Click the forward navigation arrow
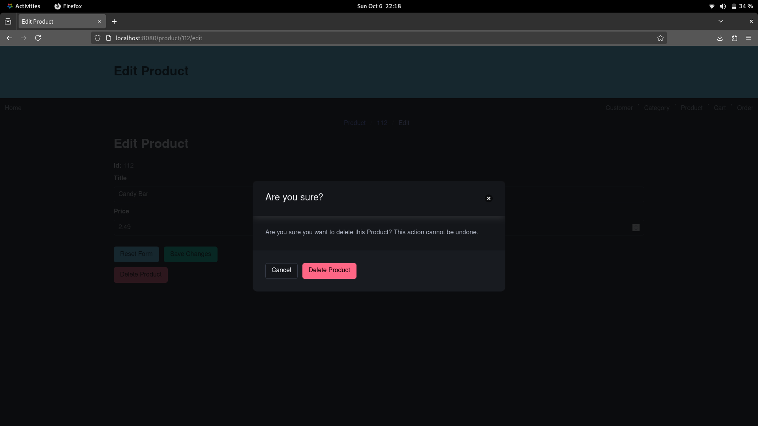The height and width of the screenshot is (426, 758). (23, 37)
